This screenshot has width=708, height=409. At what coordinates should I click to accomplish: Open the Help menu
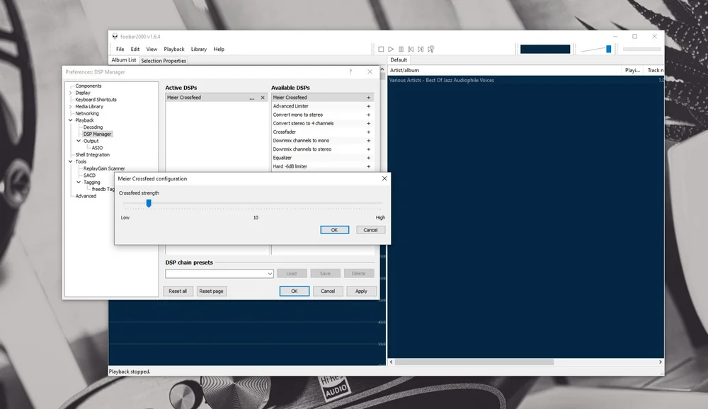[x=219, y=50]
